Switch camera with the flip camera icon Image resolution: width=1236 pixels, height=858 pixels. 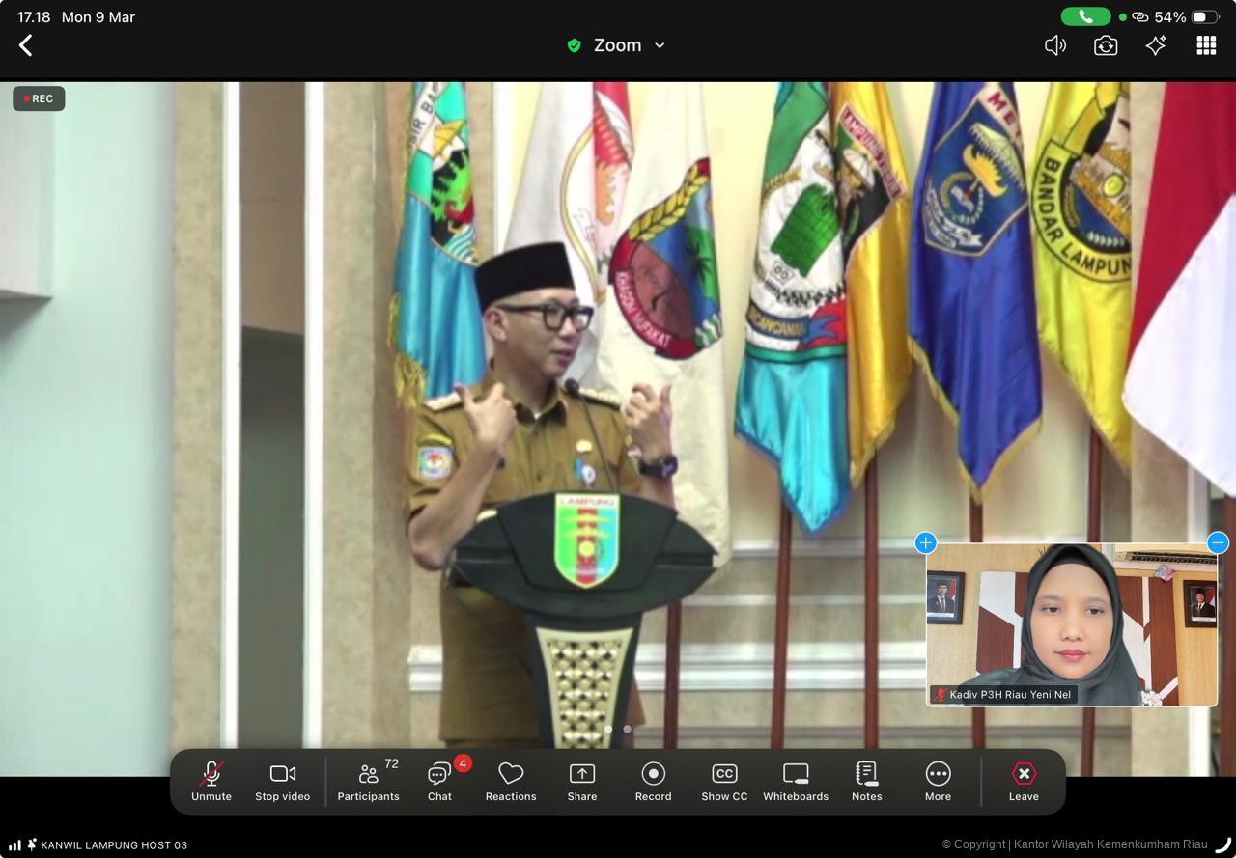click(1105, 45)
